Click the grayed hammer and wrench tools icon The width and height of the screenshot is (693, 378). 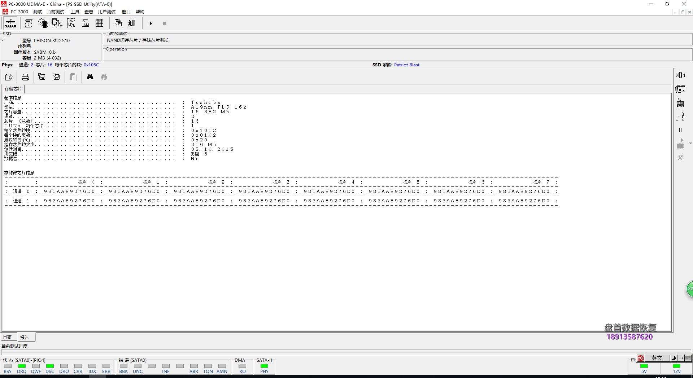(x=680, y=157)
